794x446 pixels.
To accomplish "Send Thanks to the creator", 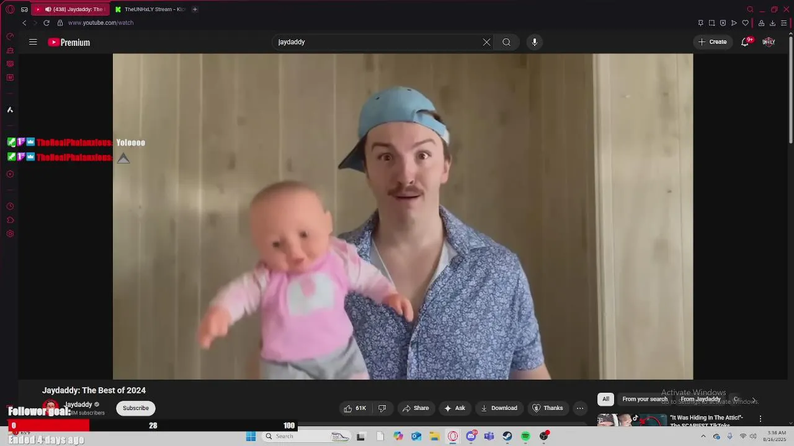I will tap(548, 408).
